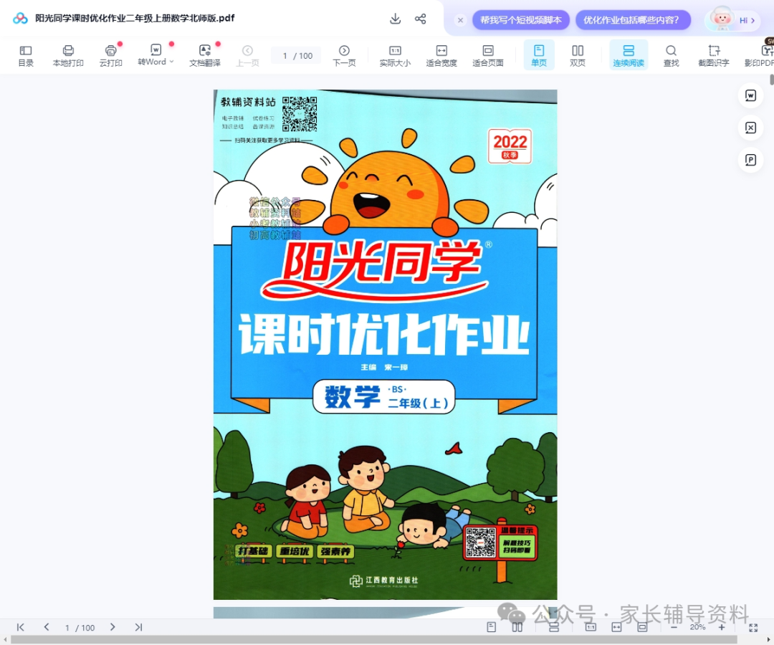The image size is (774, 645).
Task: Click the convert to PPT side icon
Action: (x=750, y=160)
